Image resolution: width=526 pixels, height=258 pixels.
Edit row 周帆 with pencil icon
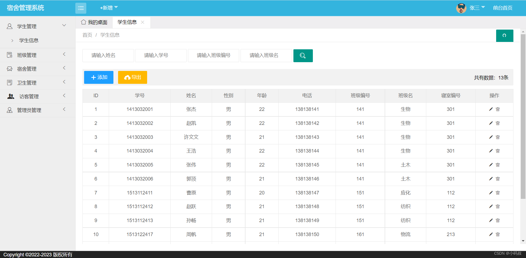(x=491, y=234)
